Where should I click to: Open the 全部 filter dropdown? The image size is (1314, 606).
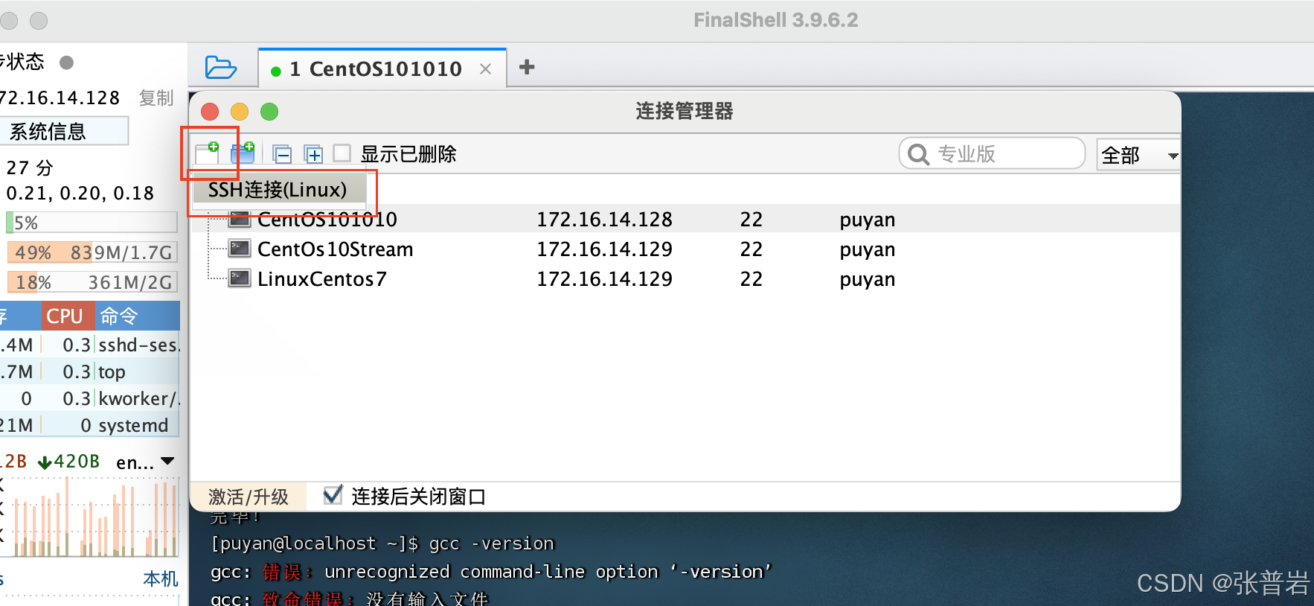click(1138, 155)
